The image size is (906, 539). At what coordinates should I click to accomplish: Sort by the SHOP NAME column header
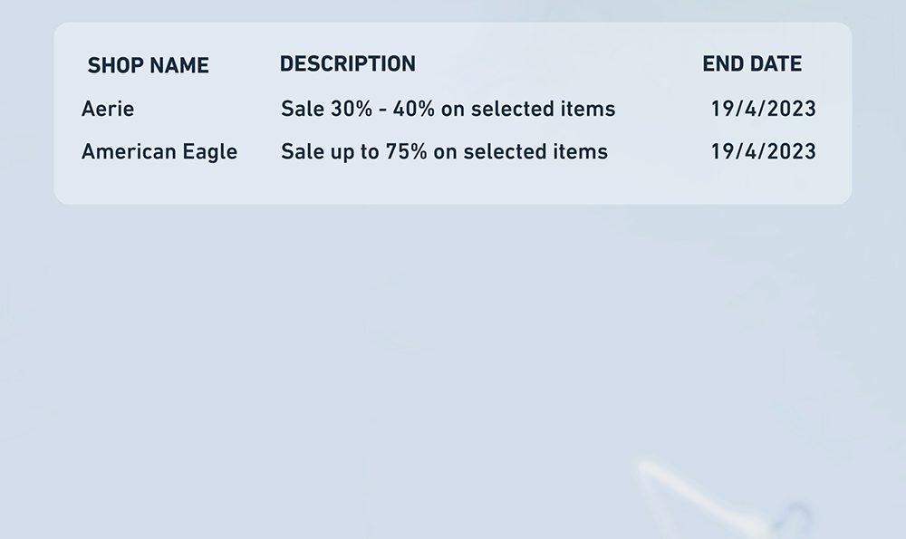pos(148,65)
